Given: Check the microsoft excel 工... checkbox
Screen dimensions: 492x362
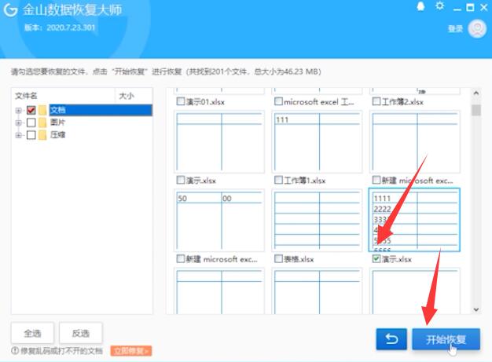Looking at the screenshot, I should tap(278, 101).
